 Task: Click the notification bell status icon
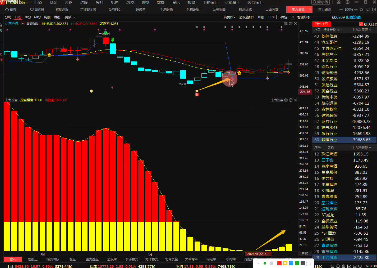(338, 266)
